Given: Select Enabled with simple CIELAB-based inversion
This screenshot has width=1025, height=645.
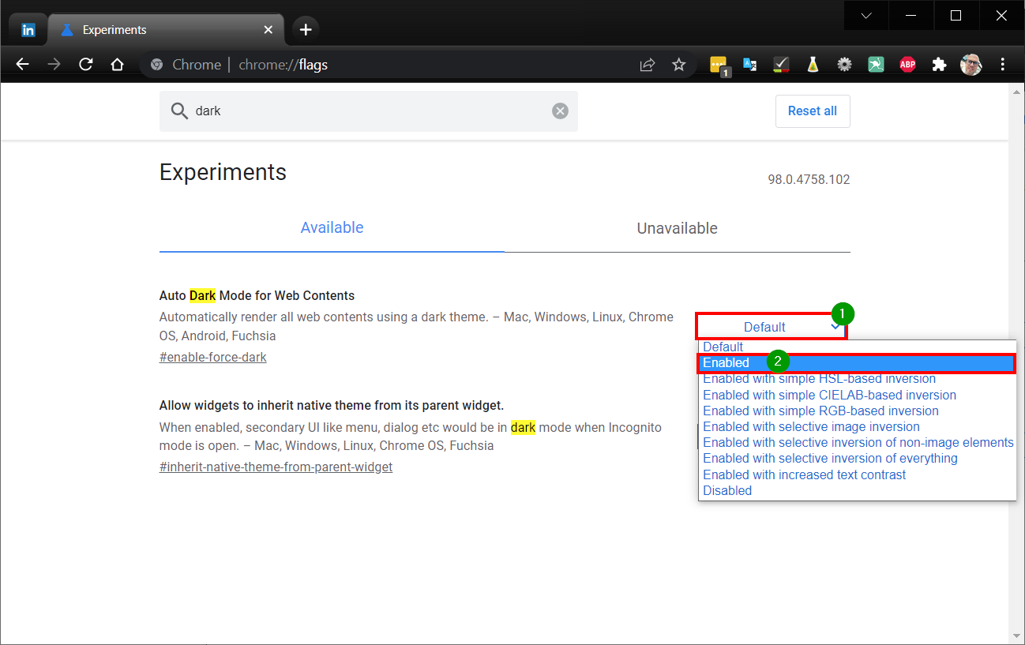Looking at the screenshot, I should pos(857,395).
